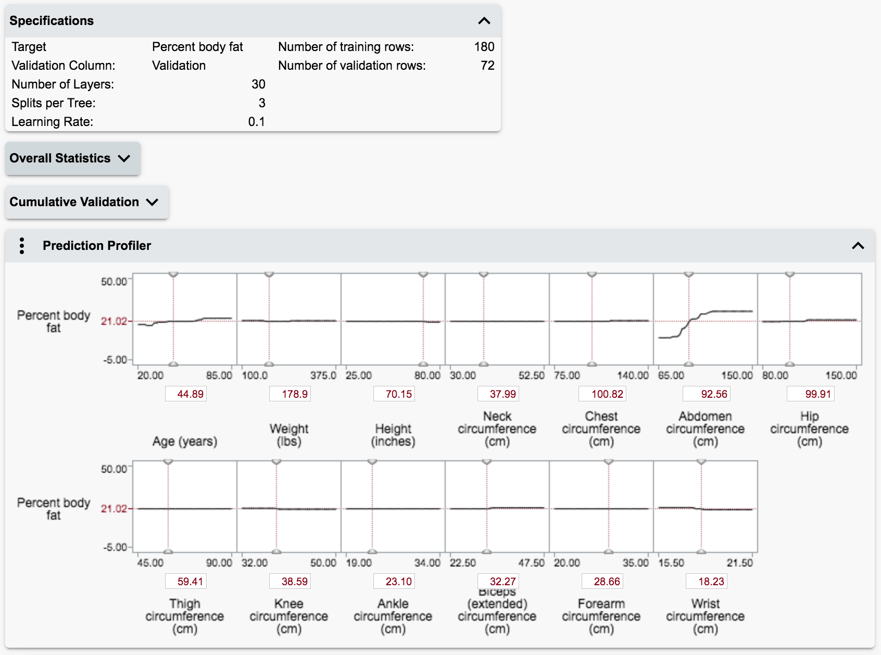Select the Wrist circumference value 18.23

[706, 581]
